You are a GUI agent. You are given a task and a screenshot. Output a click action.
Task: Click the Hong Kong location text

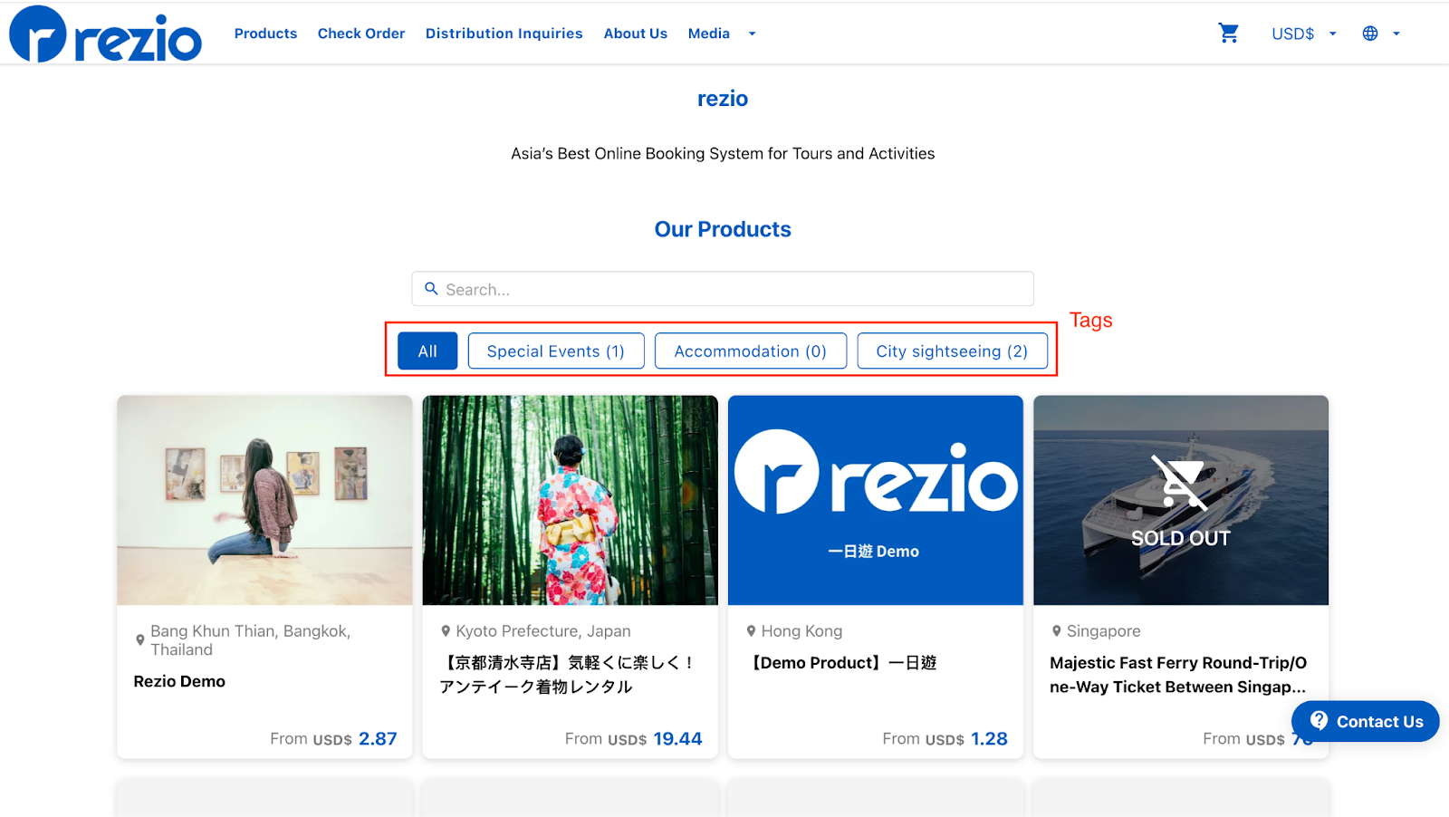pyautogui.click(x=801, y=631)
